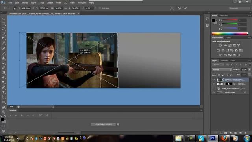The image size is (252, 142).
Task: Switch to the Swatches tab
Action: tap(224, 15)
